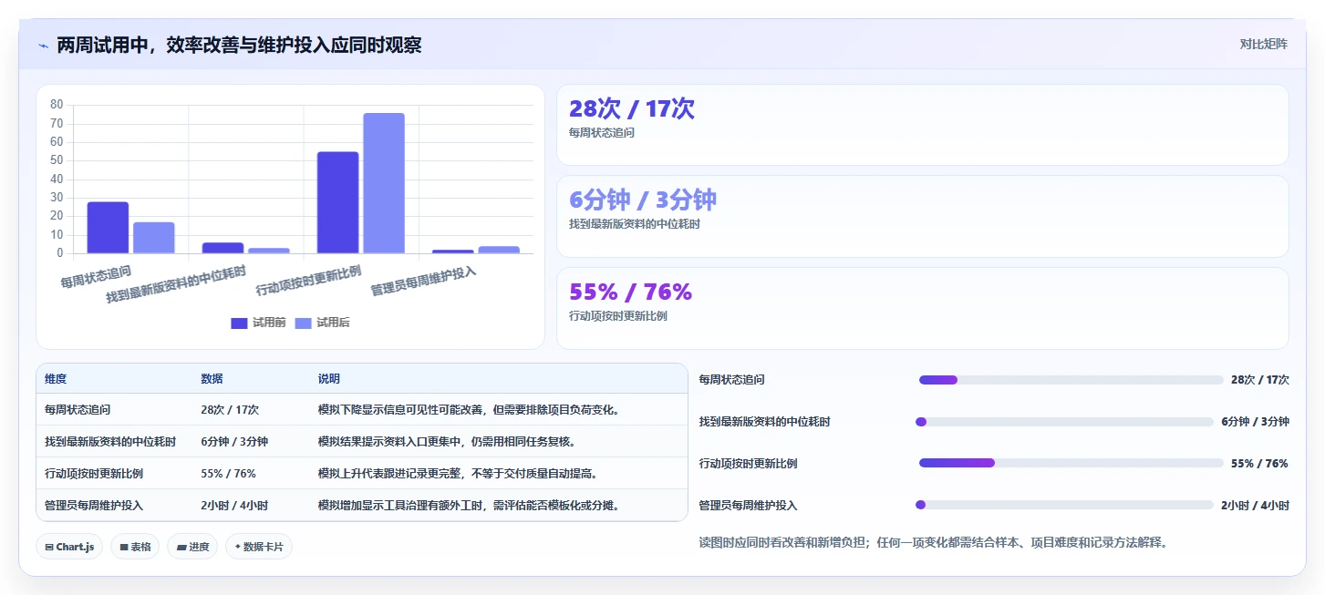Click the 对比矩阵 label in the header
This screenshot has width=1325, height=595.
point(1263,44)
